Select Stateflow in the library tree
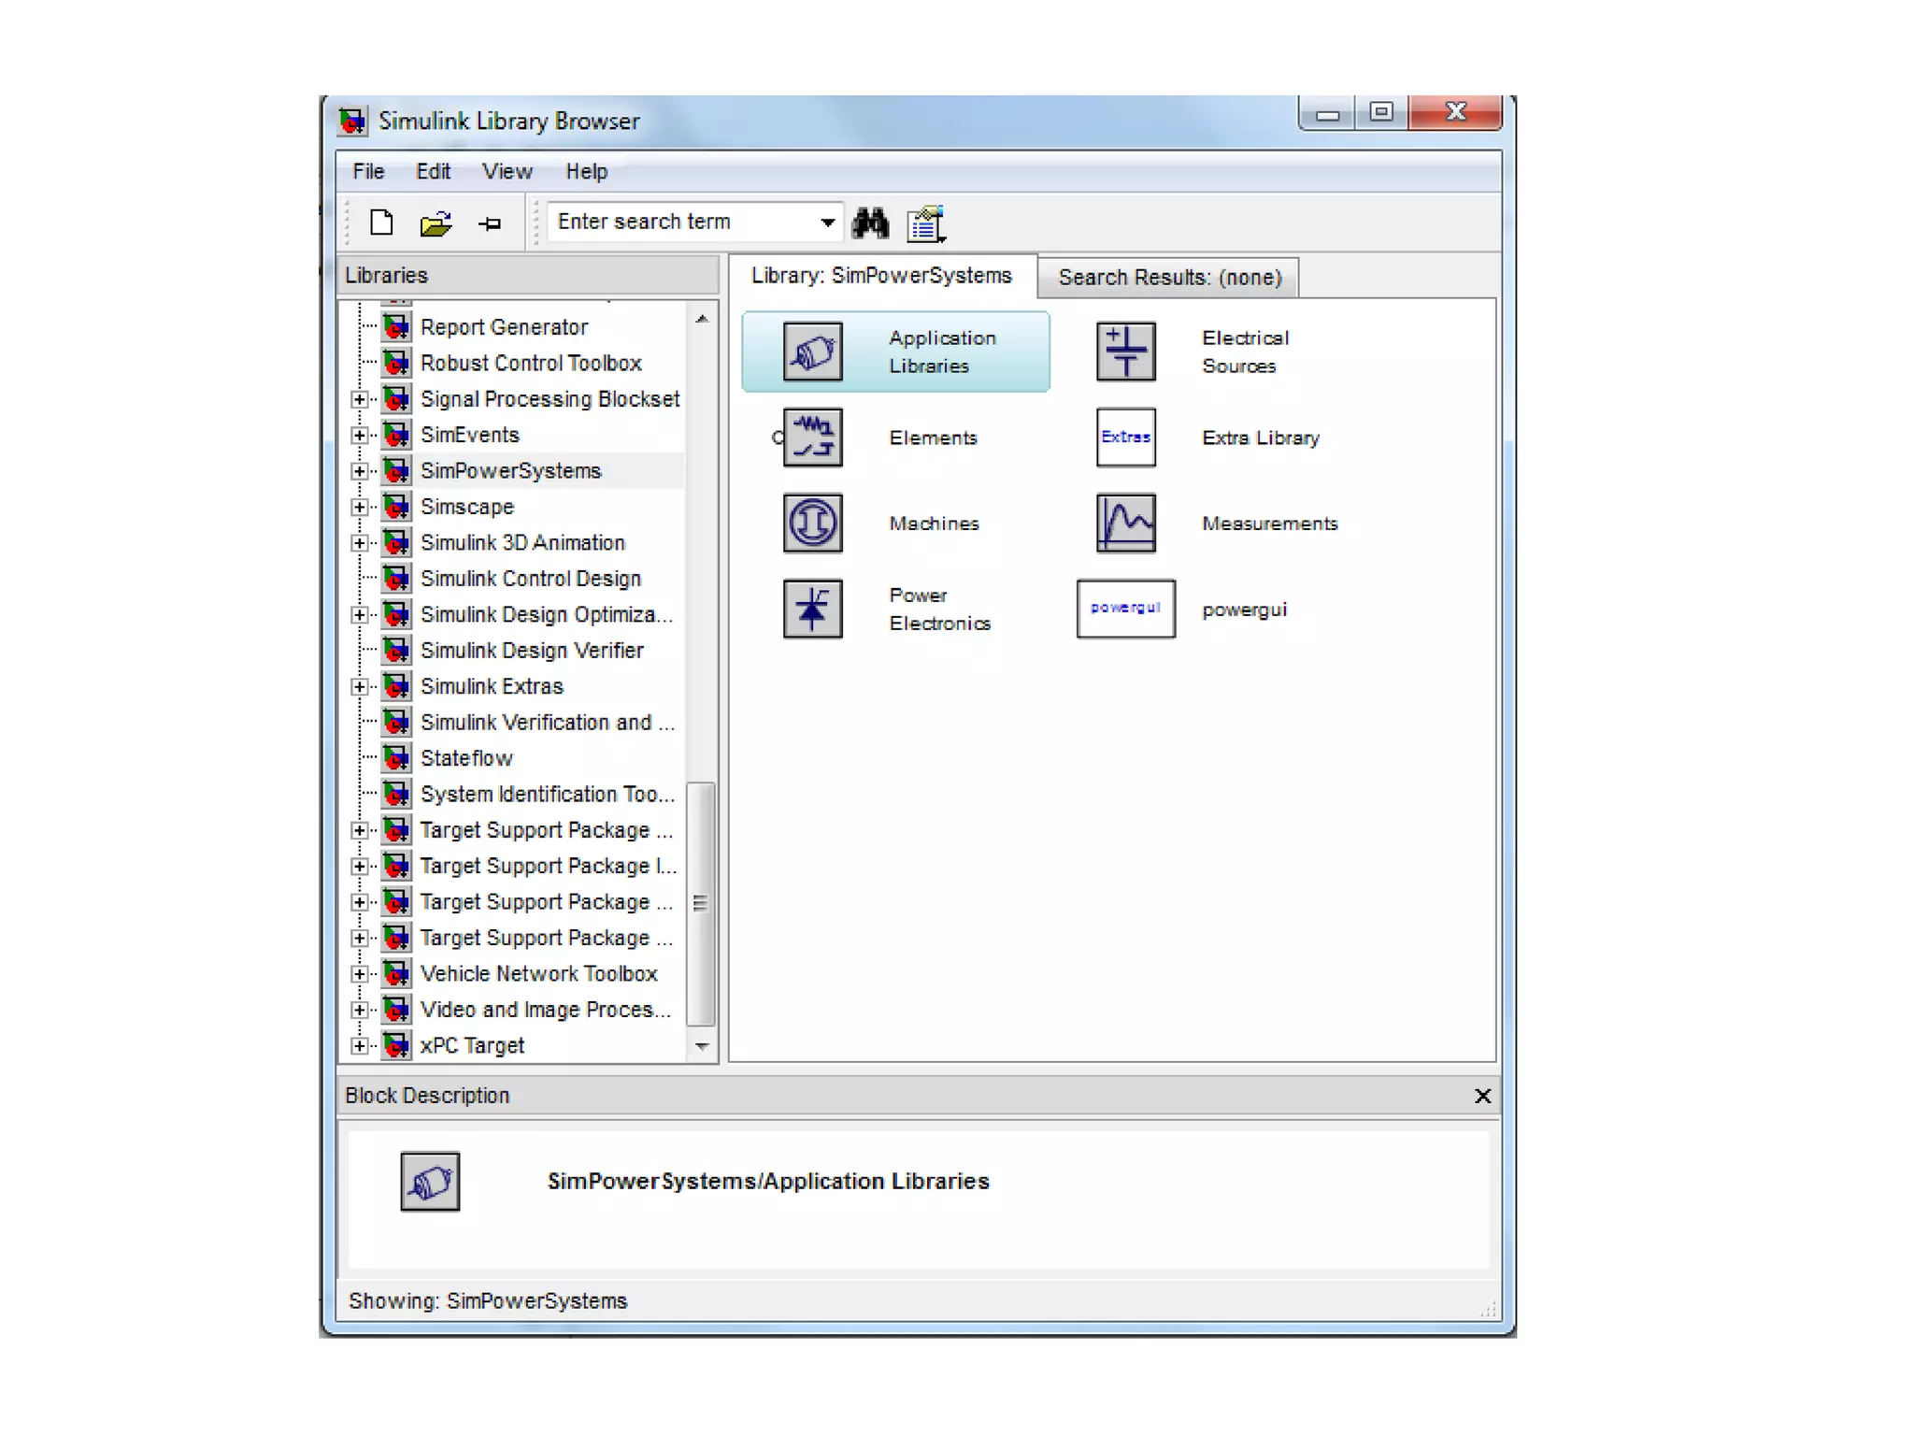The width and height of the screenshot is (1914, 1436). pos(465,758)
